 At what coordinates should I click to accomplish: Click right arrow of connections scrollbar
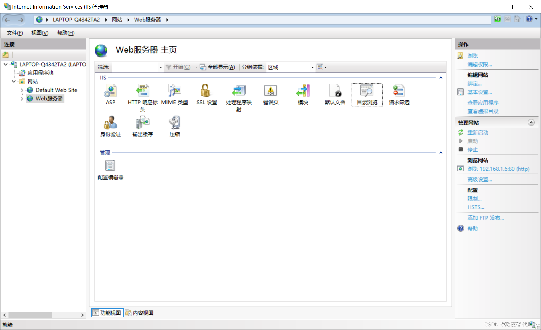[82, 315]
